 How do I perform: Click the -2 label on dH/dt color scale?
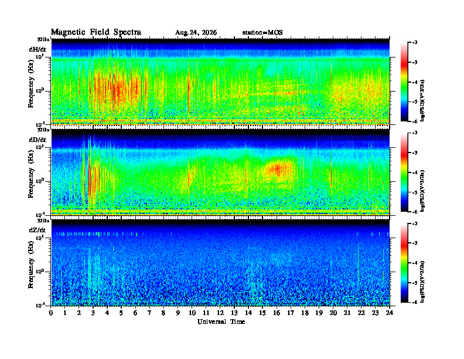(415, 43)
